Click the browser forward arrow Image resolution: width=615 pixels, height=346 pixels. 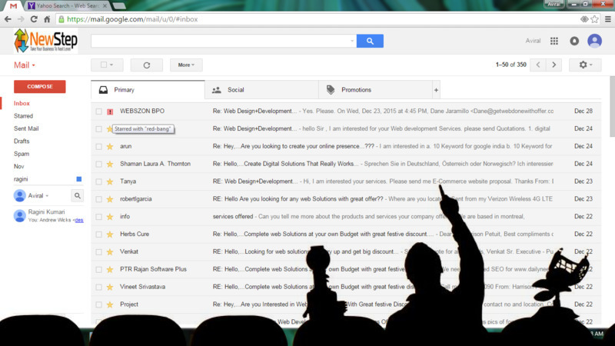click(21, 19)
